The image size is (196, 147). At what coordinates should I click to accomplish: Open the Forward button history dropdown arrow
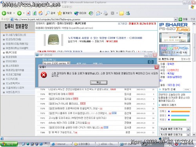pos(24,13)
